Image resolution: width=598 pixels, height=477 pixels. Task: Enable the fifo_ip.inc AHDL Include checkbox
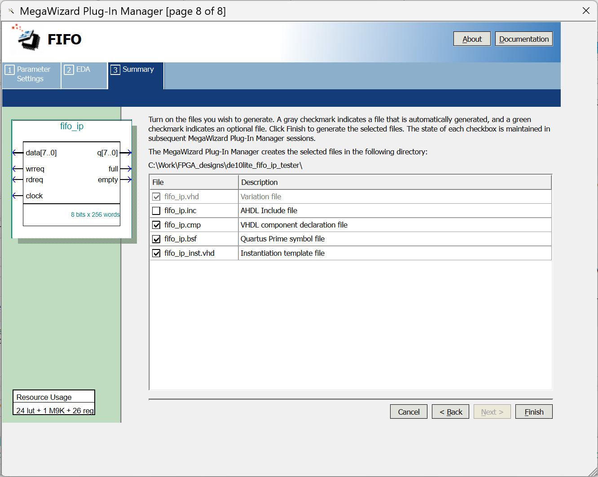pos(156,211)
